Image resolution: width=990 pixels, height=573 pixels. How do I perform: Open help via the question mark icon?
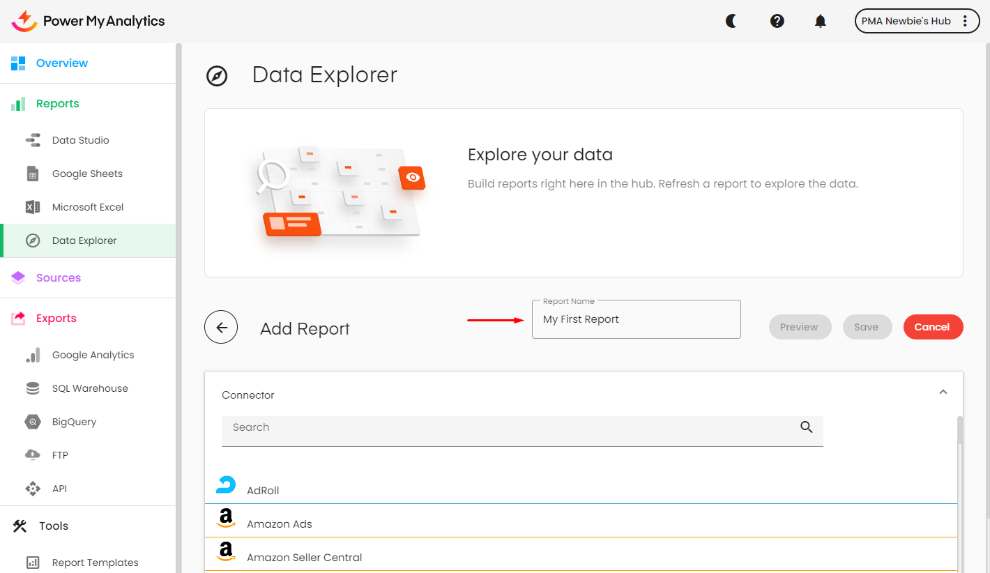click(777, 21)
